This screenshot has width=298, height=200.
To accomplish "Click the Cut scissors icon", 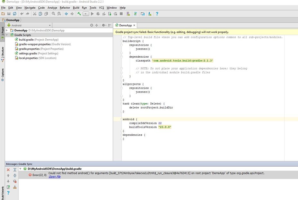I will click(x=34, y=14).
